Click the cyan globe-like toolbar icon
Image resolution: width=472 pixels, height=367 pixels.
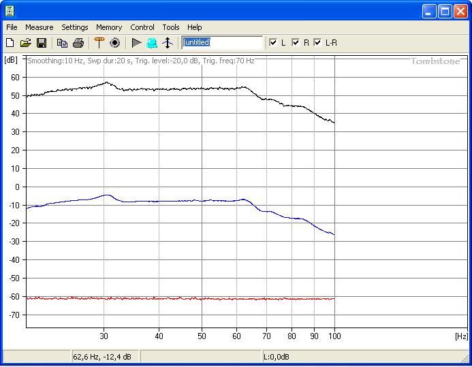[x=152, y=43]
